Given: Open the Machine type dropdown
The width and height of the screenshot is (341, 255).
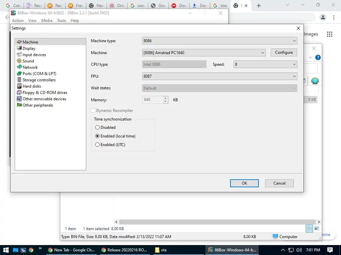Looking at the screenshot, I should point(220,41).
